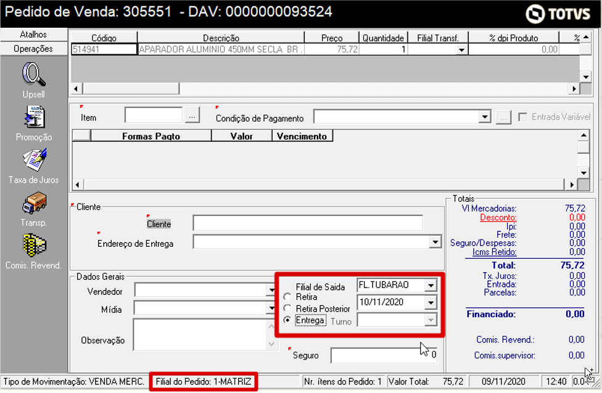Click the product code cell 514941
Viewport: 602px width, 393px height.
pyautogui.click(x=104, y=49)
